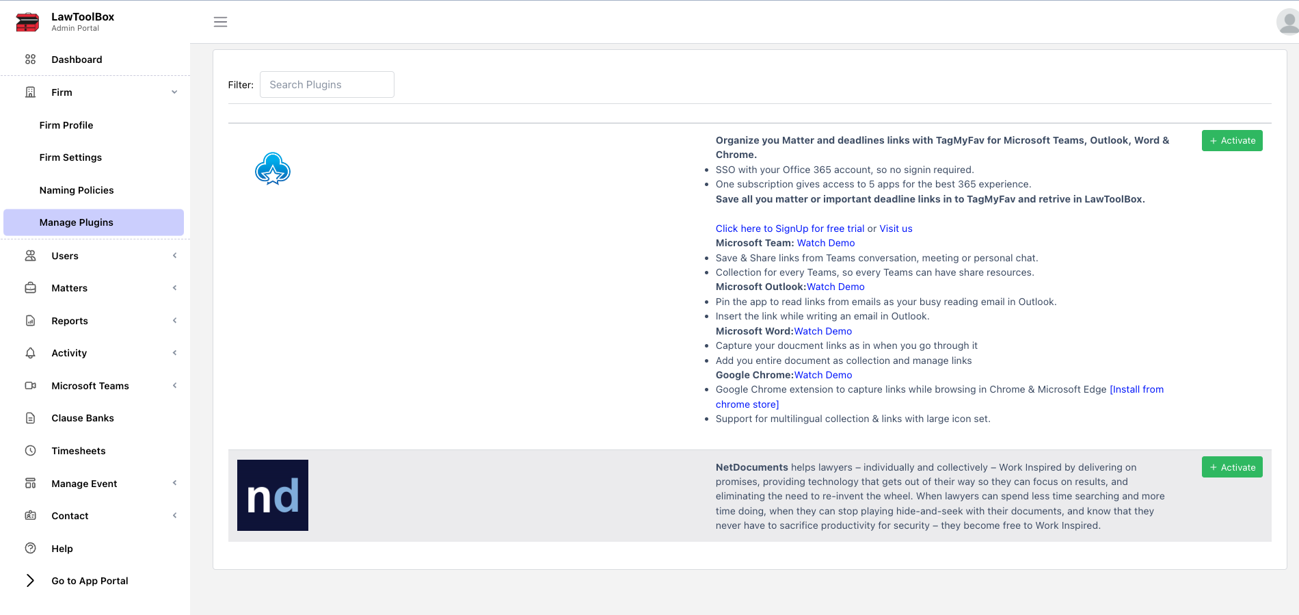Screen dimensions: 1299x615
Task: Open the user profile avatar
Action: coord(1288,22)
